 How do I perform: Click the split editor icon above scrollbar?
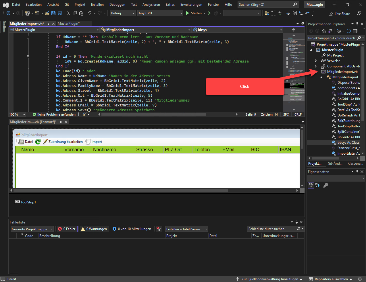pos(294,30)
